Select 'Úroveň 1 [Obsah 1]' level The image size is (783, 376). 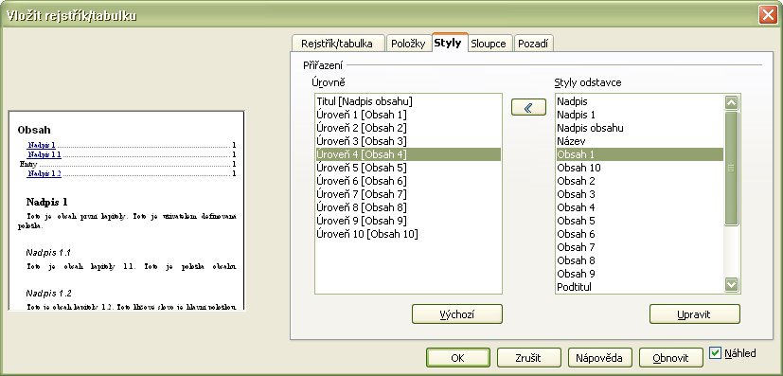pos(408,115)
